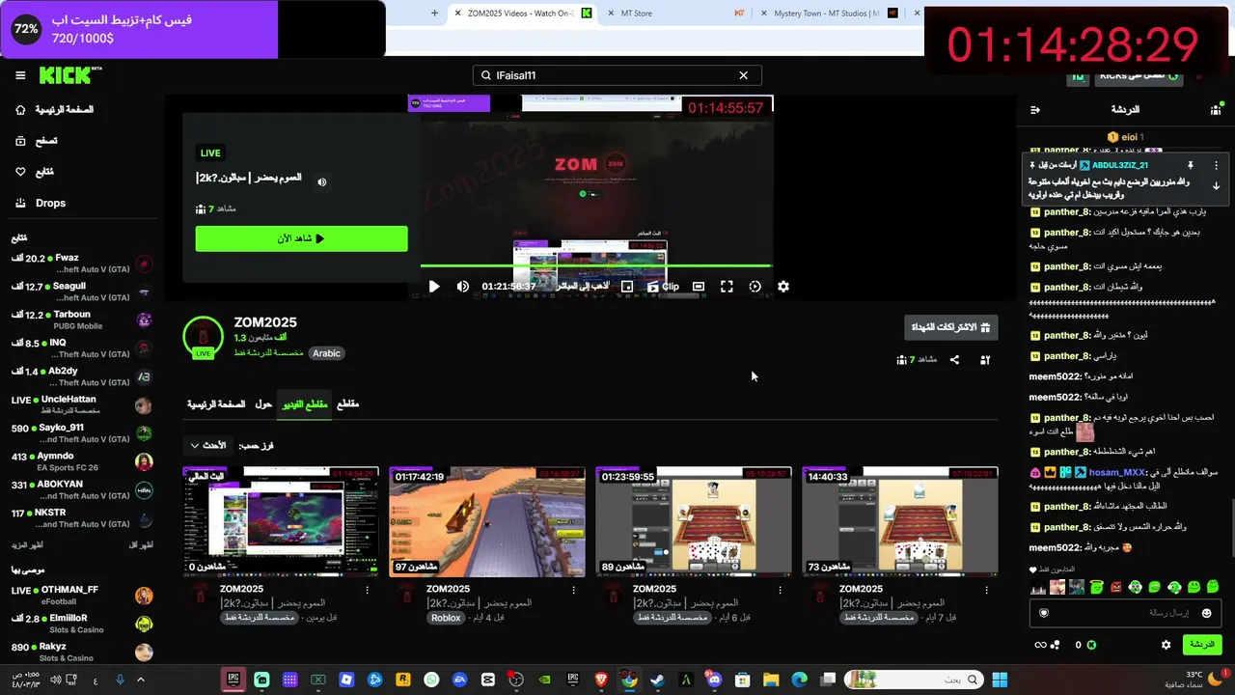The height and width of the screenshot is (695, 1235).
Task: Switch to the مقاطع الفيديو videos tab
Action: coord(305,404)
